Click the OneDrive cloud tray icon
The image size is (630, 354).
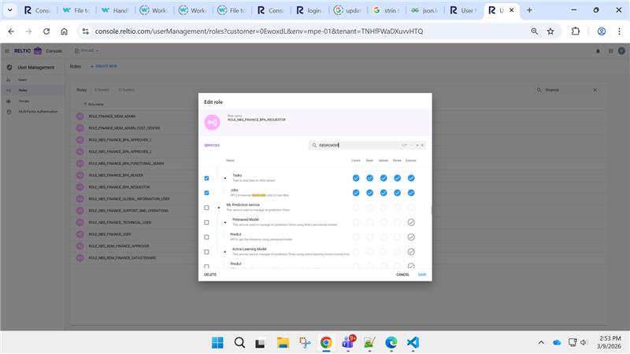pos(557,342)
